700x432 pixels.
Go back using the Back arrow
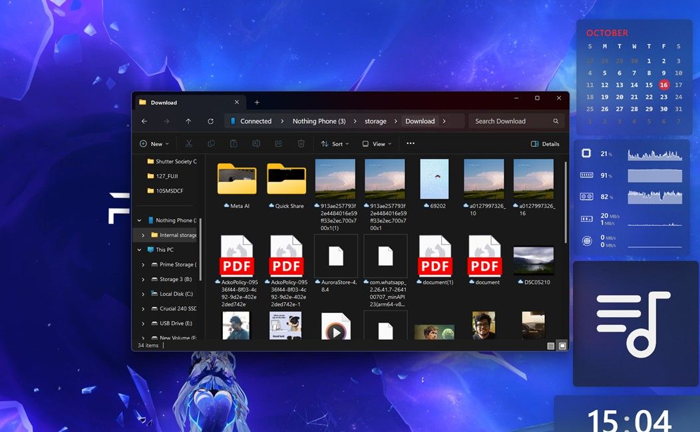[144, 121]
